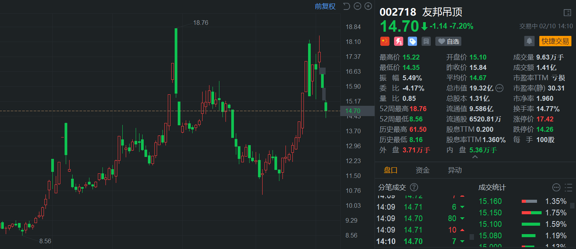The height and width of the screenshot is (249, 576).
Task: Switch 成交统计 to list view icon
Action: tap(568, 187)
